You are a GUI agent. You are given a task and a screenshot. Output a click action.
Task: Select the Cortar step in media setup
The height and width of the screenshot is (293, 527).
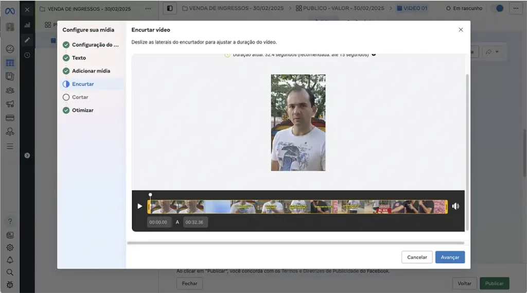[80, 97]
